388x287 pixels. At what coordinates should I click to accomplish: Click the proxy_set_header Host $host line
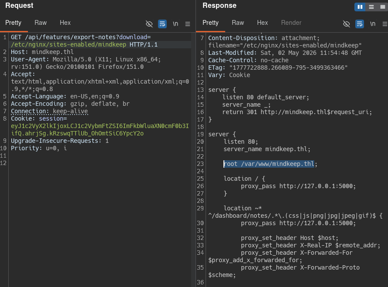[x=289, y=238]
